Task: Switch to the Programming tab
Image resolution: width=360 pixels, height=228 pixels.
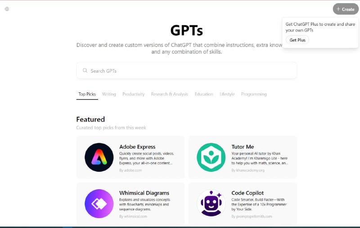Action: coord(254,94)
